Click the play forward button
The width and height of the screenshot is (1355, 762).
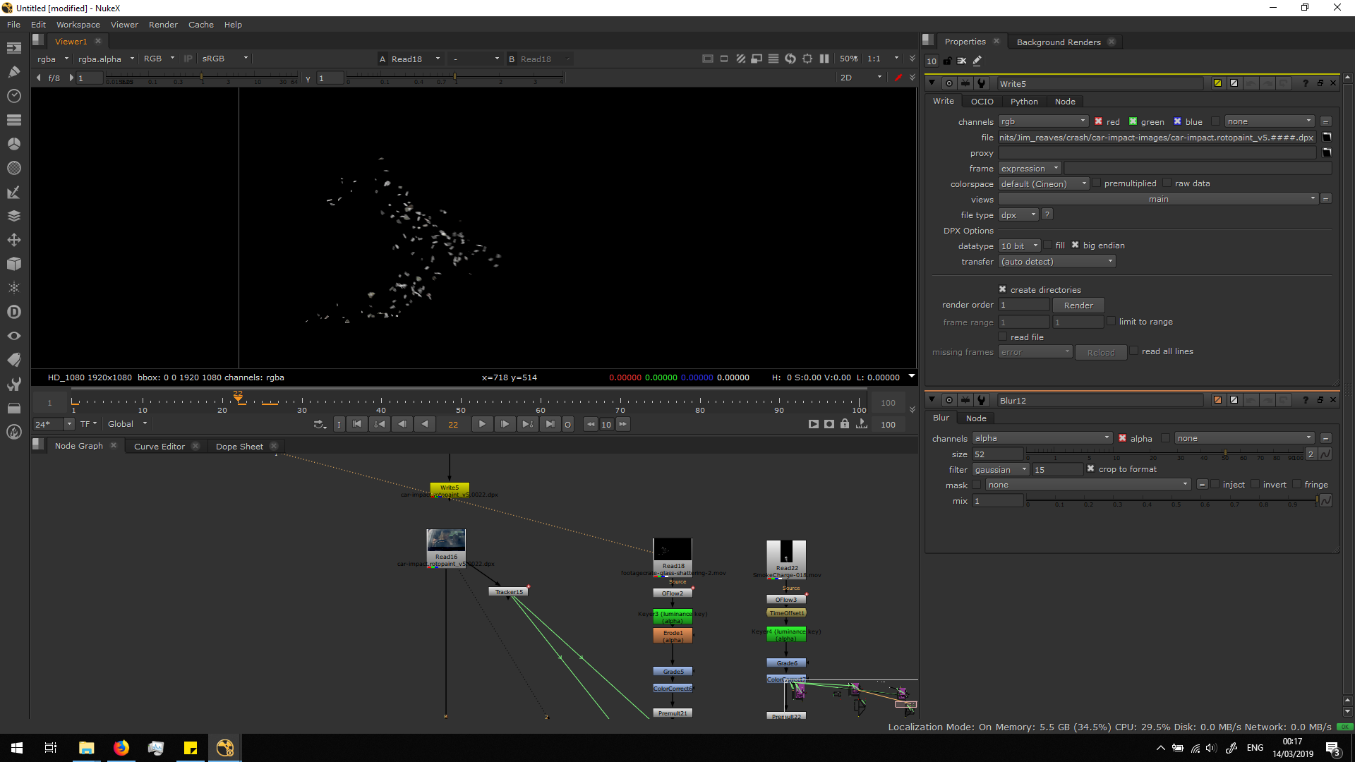coord(482,424)
